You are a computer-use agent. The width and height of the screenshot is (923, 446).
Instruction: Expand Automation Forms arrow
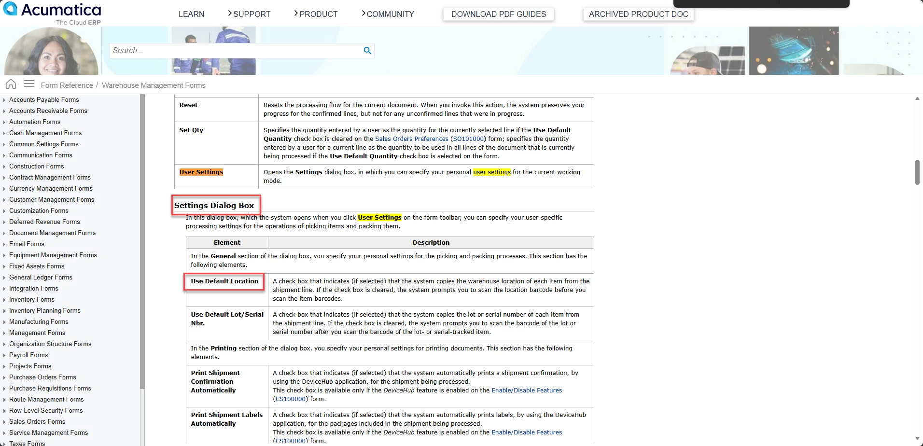[4, 122]
